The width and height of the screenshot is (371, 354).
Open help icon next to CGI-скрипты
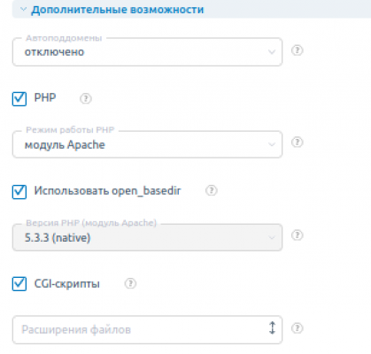click(x=130, y=283)
